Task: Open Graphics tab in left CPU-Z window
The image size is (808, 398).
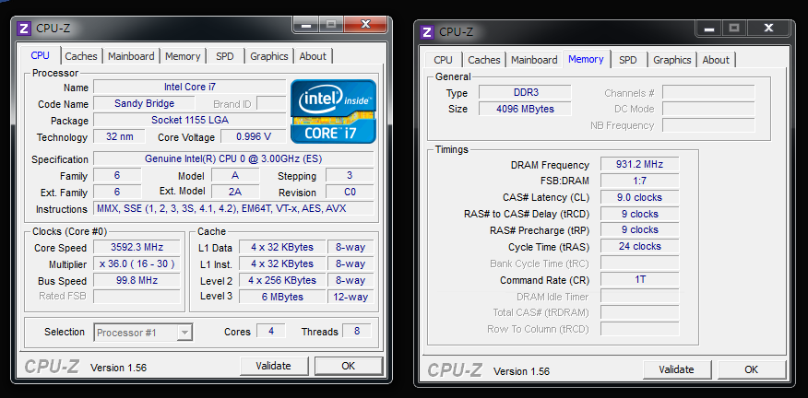Action: pyautogui.click(x=269, y=56)
